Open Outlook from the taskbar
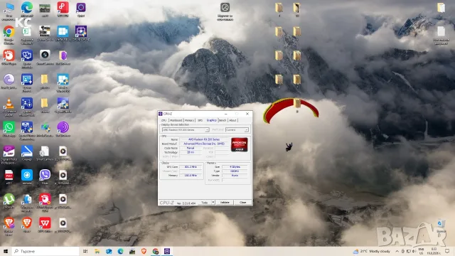This screenshot has width=455, height=256. [x=109, y=251]
